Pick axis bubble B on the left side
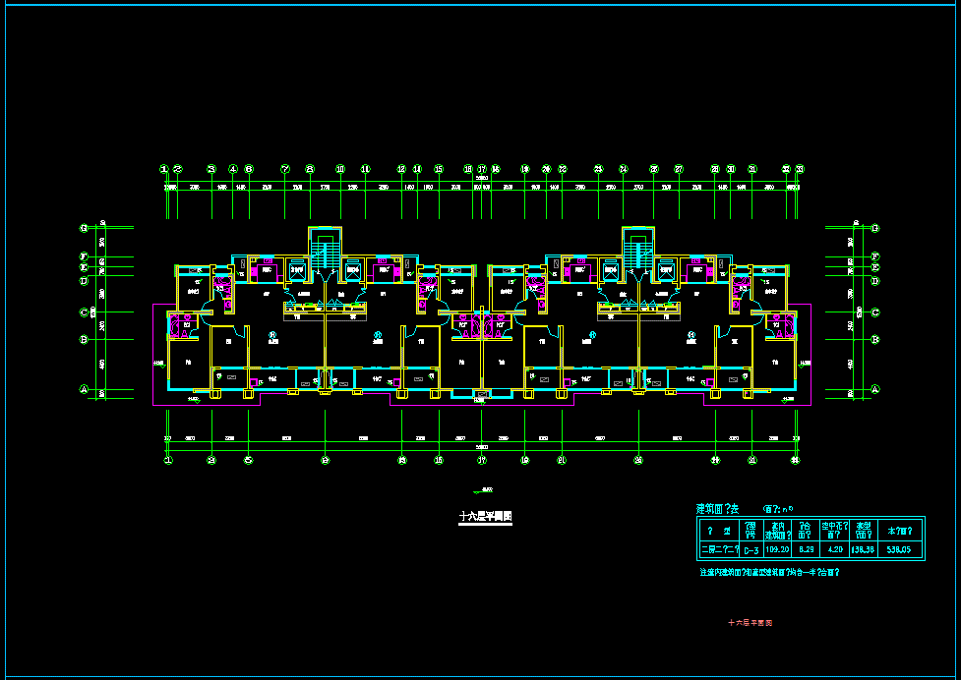Viewport: 961px width, 680px height. tap(85, 339)
